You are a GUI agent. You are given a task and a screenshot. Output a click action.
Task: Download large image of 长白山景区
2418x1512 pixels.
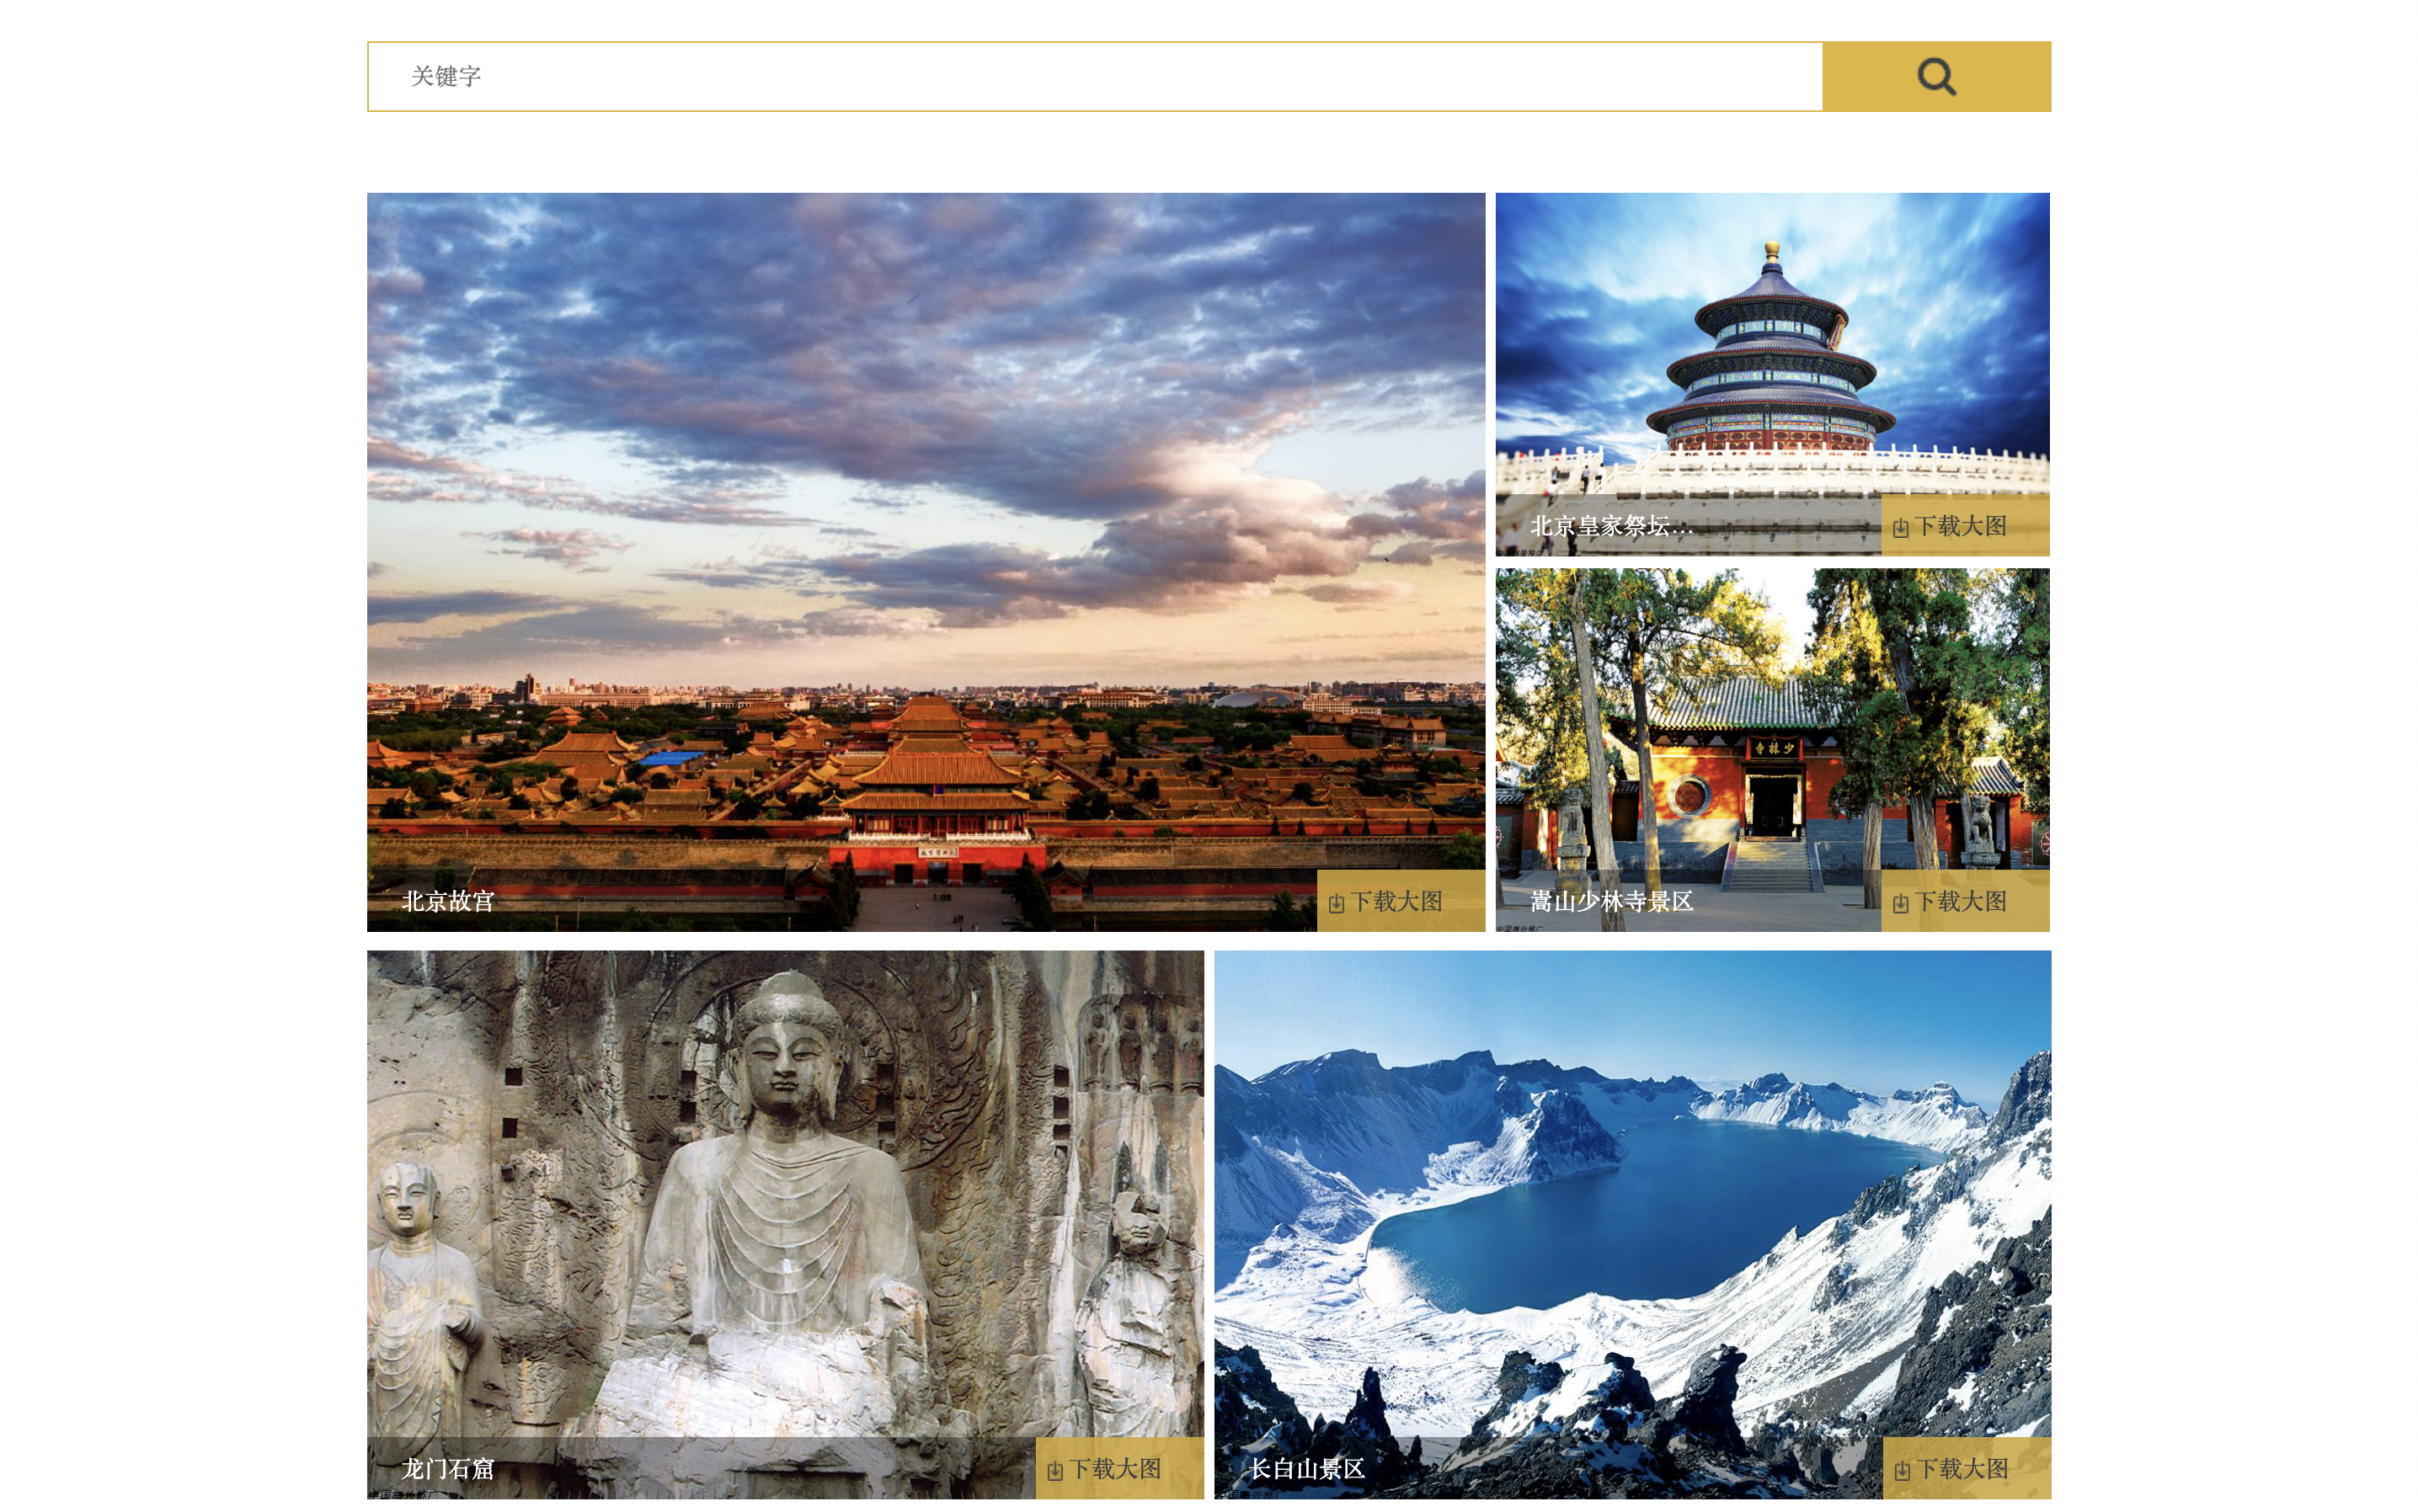[x=1966, y=1468]
